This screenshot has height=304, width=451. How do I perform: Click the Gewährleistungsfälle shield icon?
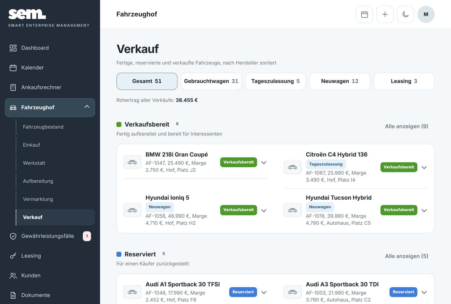pos(13,236)
